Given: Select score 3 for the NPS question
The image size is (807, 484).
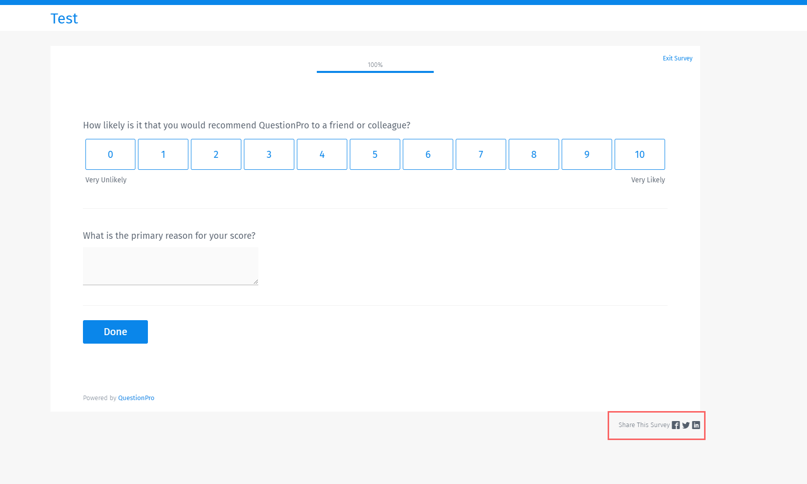Looking at the screenshot, I should (x=269, y=154).
